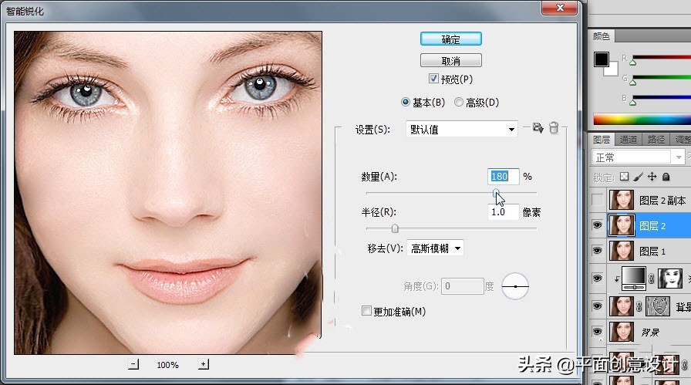Click lock image pixels brush icon

(x=638, y=177)
